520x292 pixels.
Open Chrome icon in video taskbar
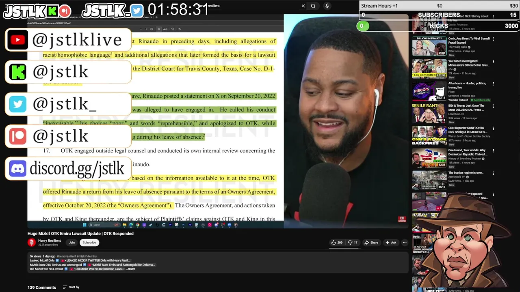(x=138, y=225)
